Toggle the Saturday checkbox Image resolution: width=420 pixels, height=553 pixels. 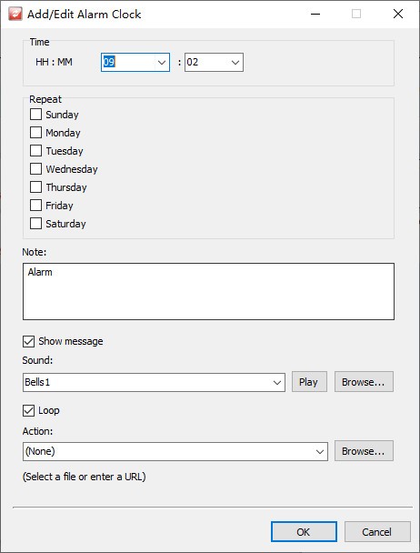35,224
